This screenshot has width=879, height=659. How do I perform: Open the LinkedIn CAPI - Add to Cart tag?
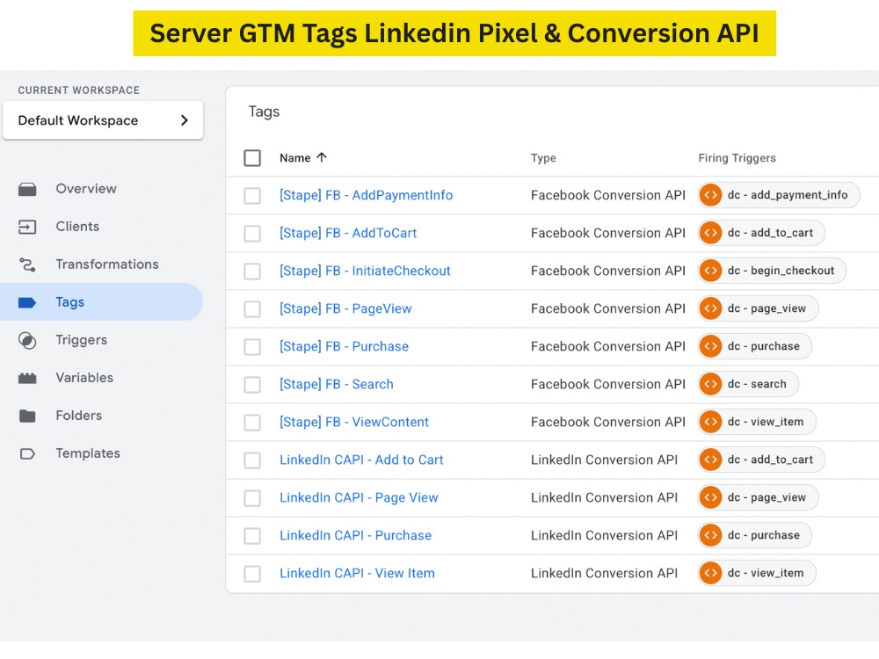pyautogui.click(x=361, y=460)
